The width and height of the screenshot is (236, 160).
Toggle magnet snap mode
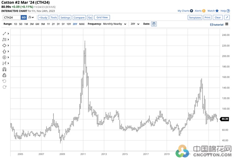pyautogui.click(x=4, y=70)
